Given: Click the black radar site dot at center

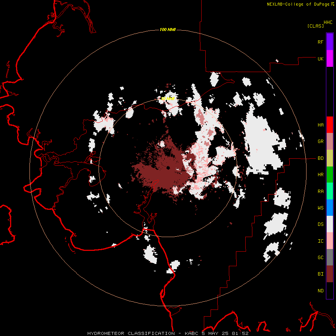Looking at the screenshot, I should tap(168, 168).
